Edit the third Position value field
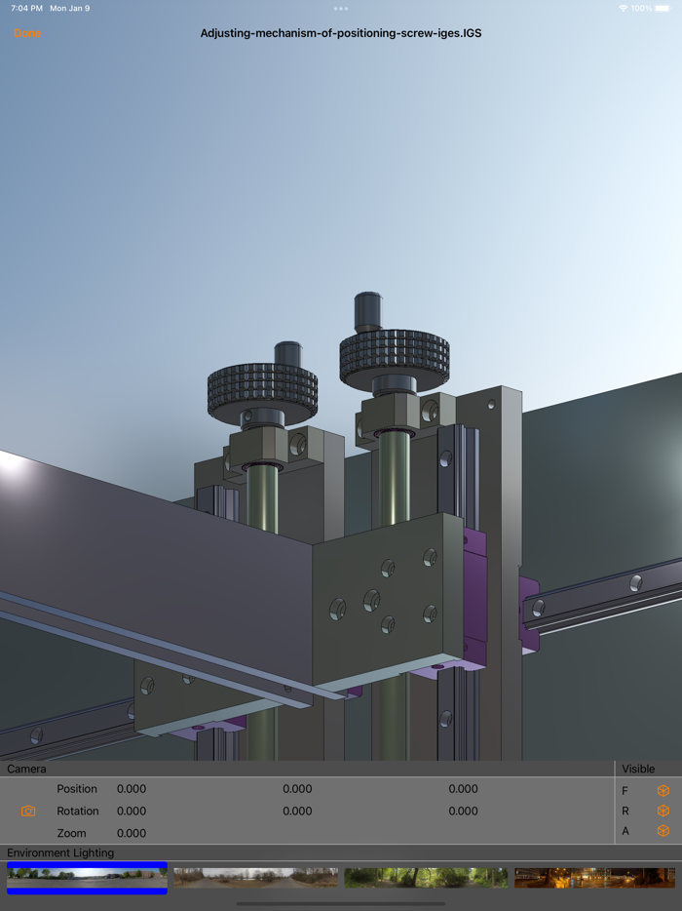 coord(463,789)
